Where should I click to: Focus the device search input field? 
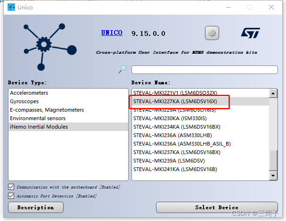click(204, 70)
